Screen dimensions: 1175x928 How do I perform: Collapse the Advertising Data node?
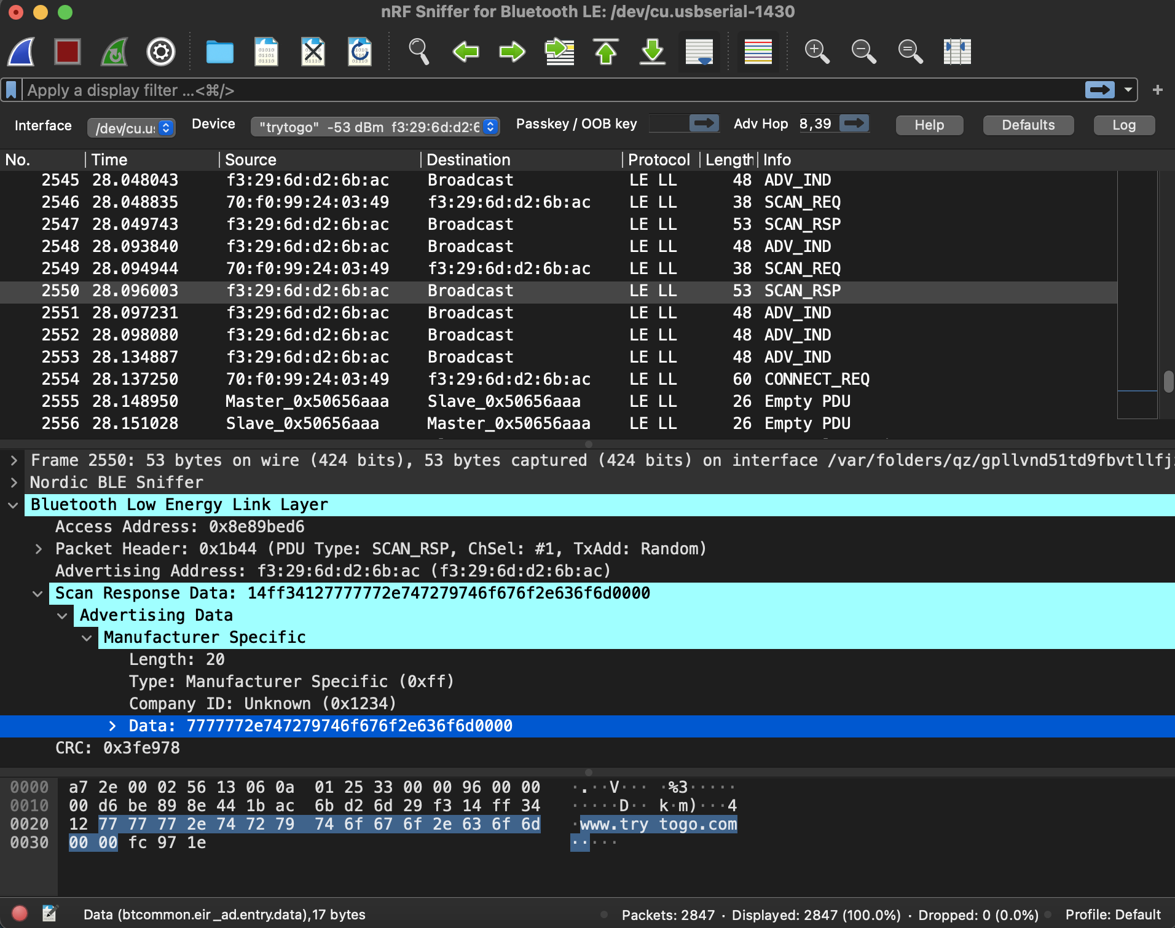pos(62,615)
